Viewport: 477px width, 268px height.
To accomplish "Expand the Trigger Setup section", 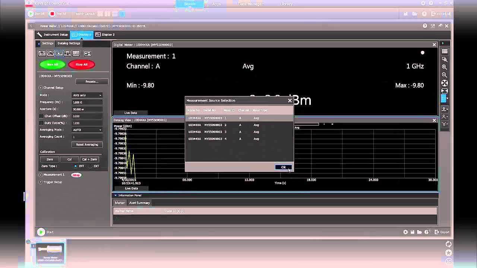I will point(40,182).
